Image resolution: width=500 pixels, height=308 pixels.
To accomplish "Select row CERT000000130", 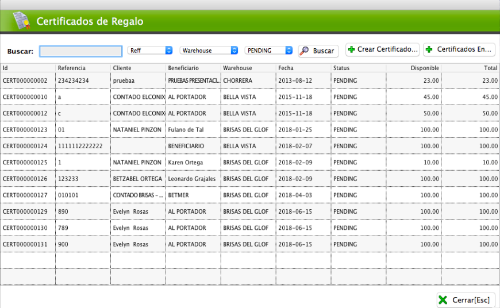I will (250, 228).
